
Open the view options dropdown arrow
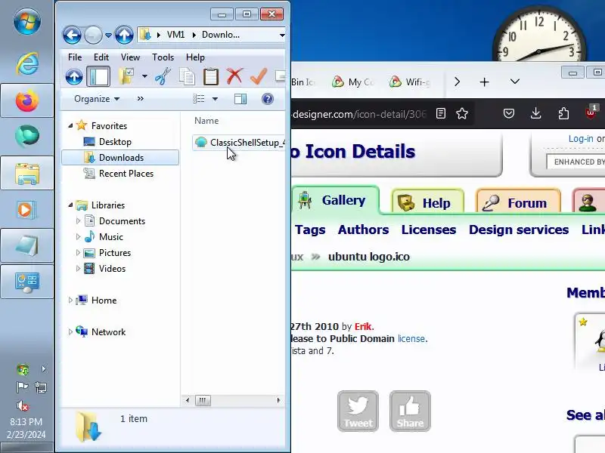215,99
